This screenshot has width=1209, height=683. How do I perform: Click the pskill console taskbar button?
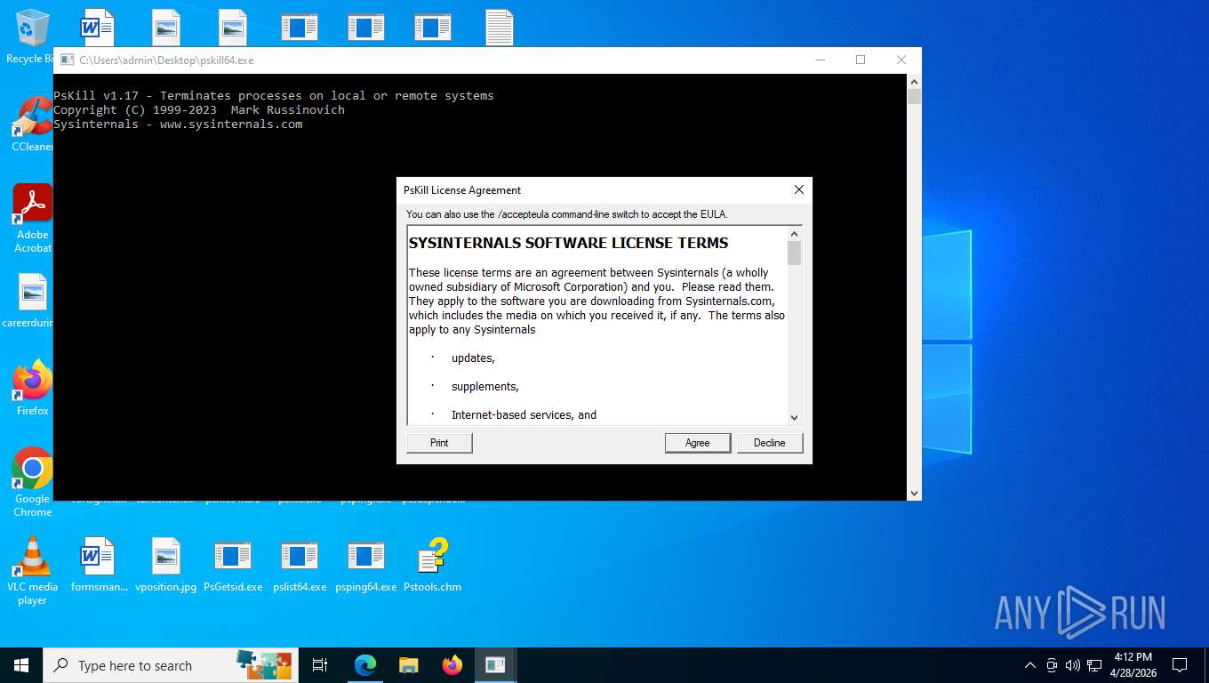point(495,665)
